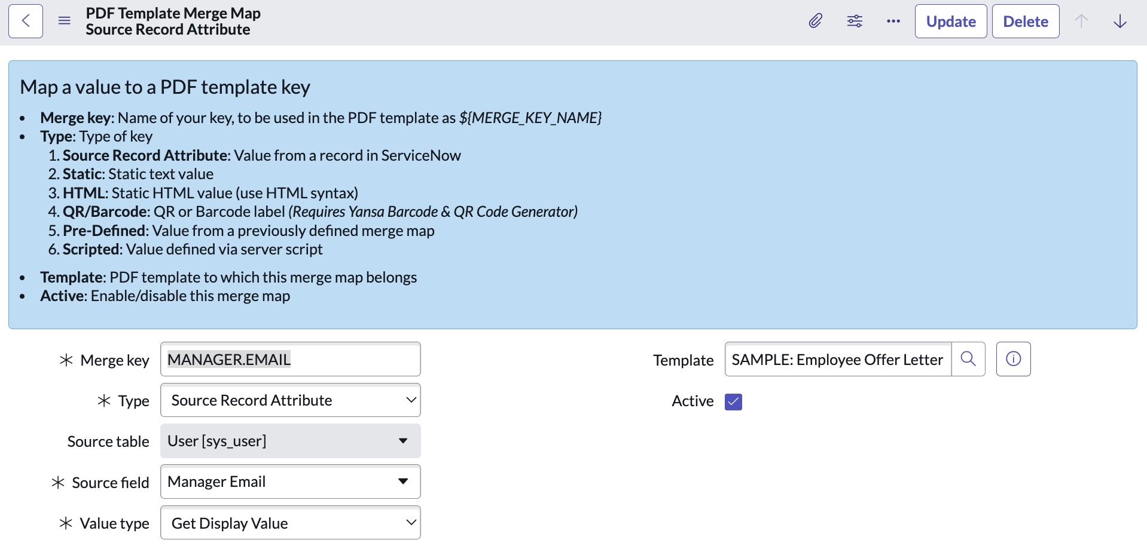The height and width of the screenshot is (546, 1147).
Task: Click the Update button
Action: (950, 22)
